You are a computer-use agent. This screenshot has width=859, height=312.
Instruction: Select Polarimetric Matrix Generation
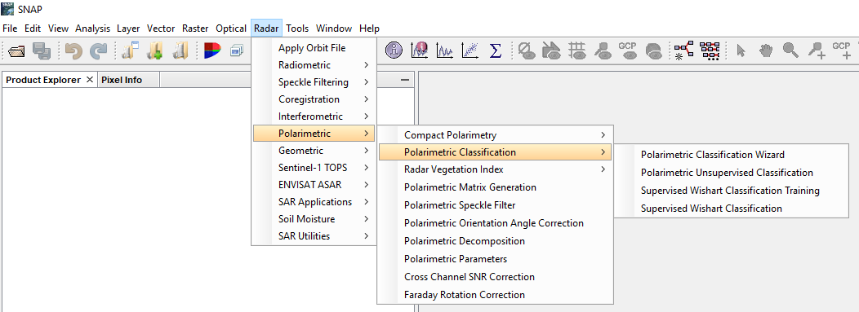(496, 187)
